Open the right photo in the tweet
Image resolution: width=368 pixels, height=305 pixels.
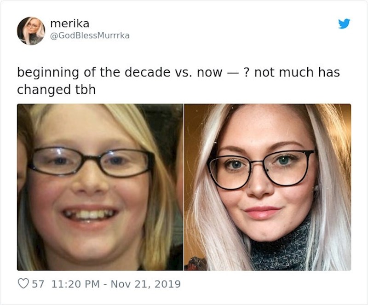click(267, 187)
